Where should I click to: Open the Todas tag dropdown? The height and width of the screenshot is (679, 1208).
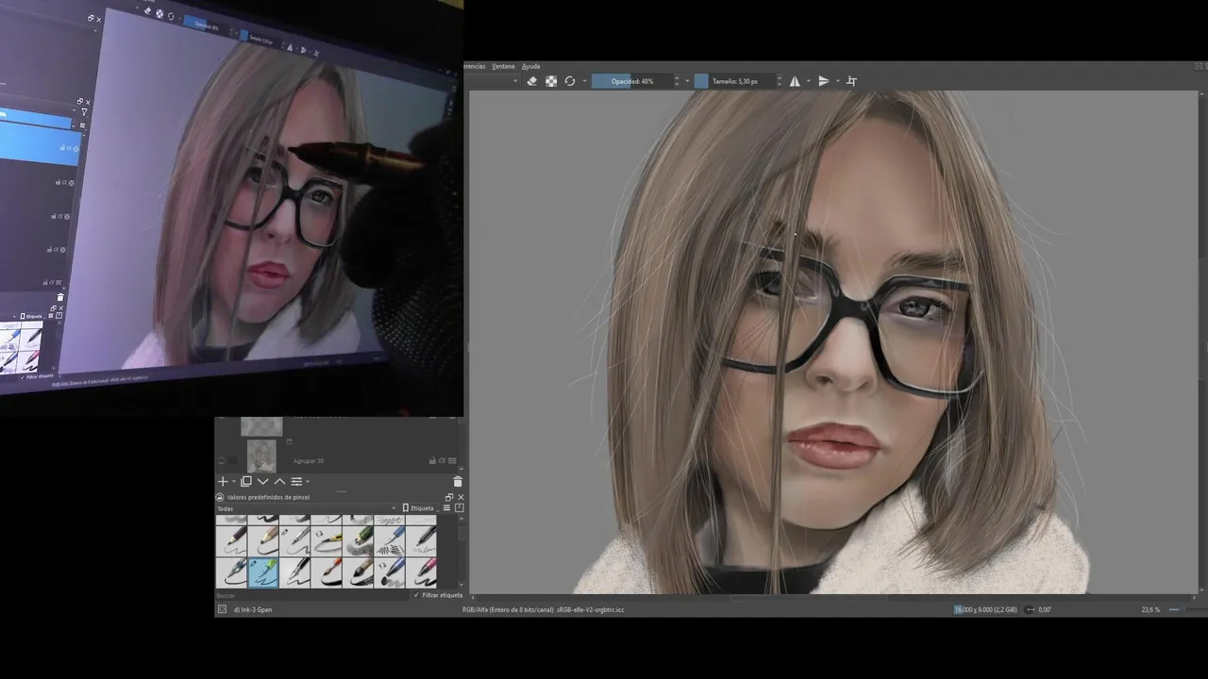coord(307,508)
